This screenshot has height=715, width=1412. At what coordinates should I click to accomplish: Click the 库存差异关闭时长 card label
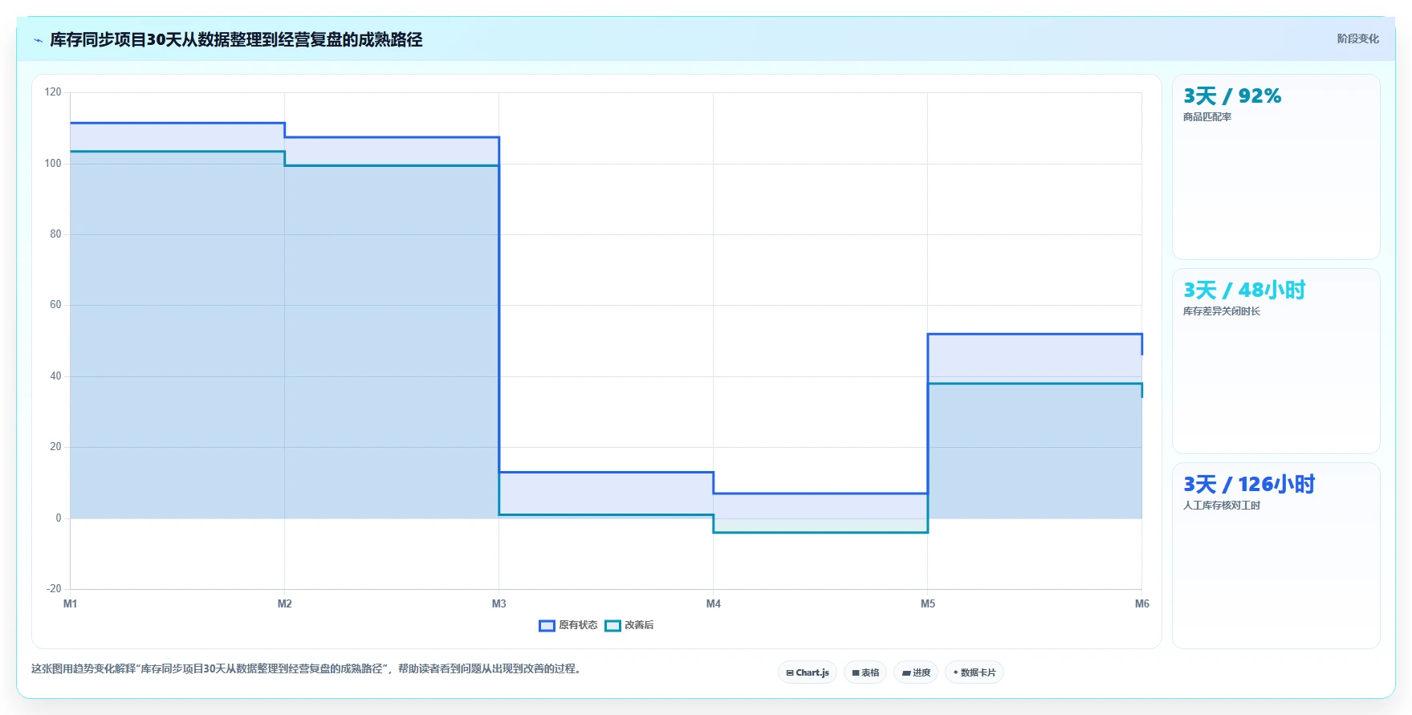click(1222, 311)
